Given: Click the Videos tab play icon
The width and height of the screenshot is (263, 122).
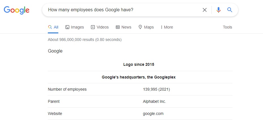Looking at the screenshot, I should (x=93, y=27).
